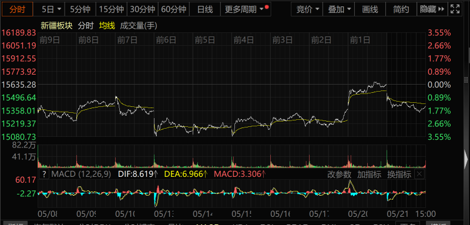Viewport: 470px width, 225px height.
Task: Select the 日线 daily chart tab
Action: pyautogui.click(x=205, y=9)
